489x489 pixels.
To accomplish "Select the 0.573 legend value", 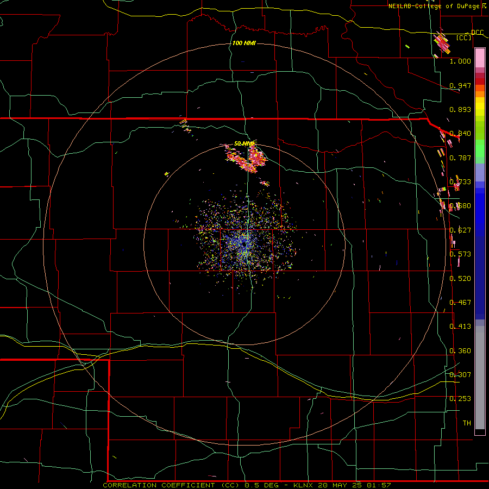I will click(x=460, y=254).
